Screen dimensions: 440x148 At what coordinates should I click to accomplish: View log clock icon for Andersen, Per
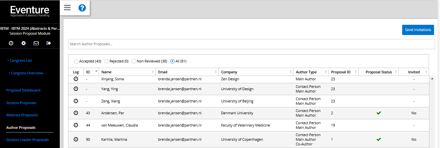(x=76, y=113)
